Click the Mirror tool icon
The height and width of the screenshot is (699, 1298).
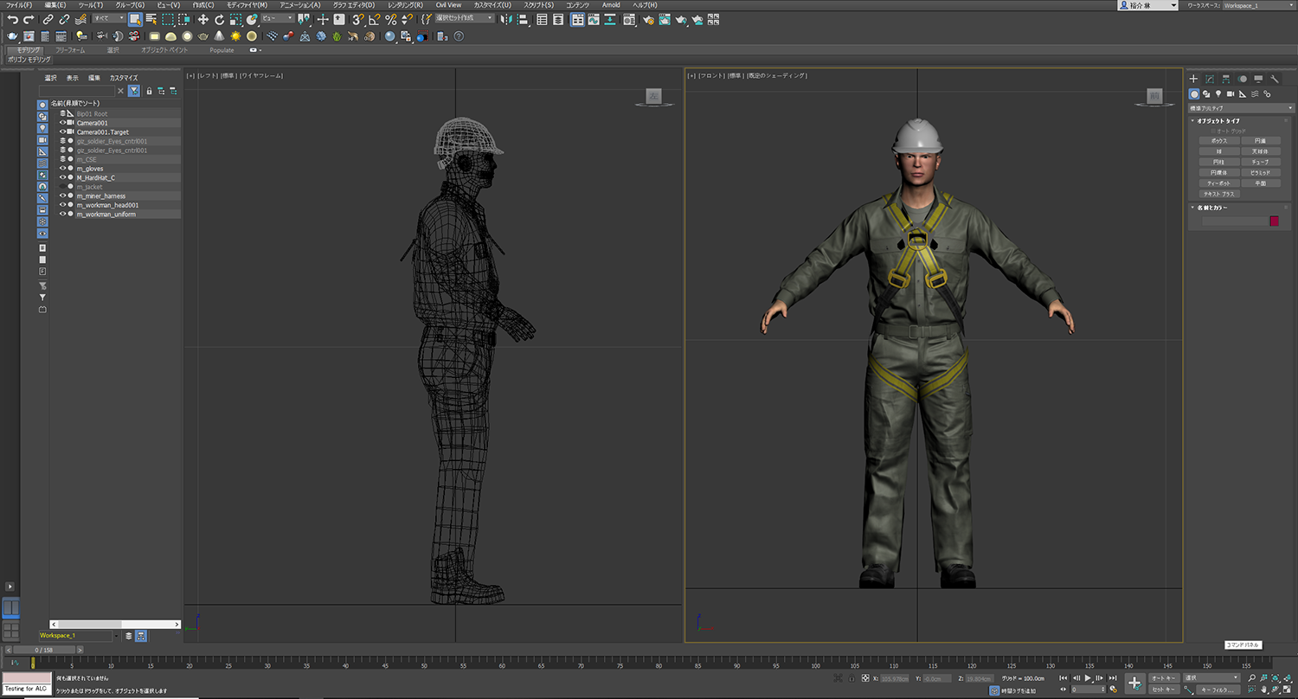point(505,19)
